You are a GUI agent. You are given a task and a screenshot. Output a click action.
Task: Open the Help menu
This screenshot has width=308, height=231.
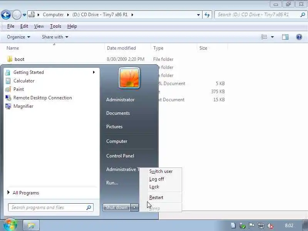tap(72, 26)
